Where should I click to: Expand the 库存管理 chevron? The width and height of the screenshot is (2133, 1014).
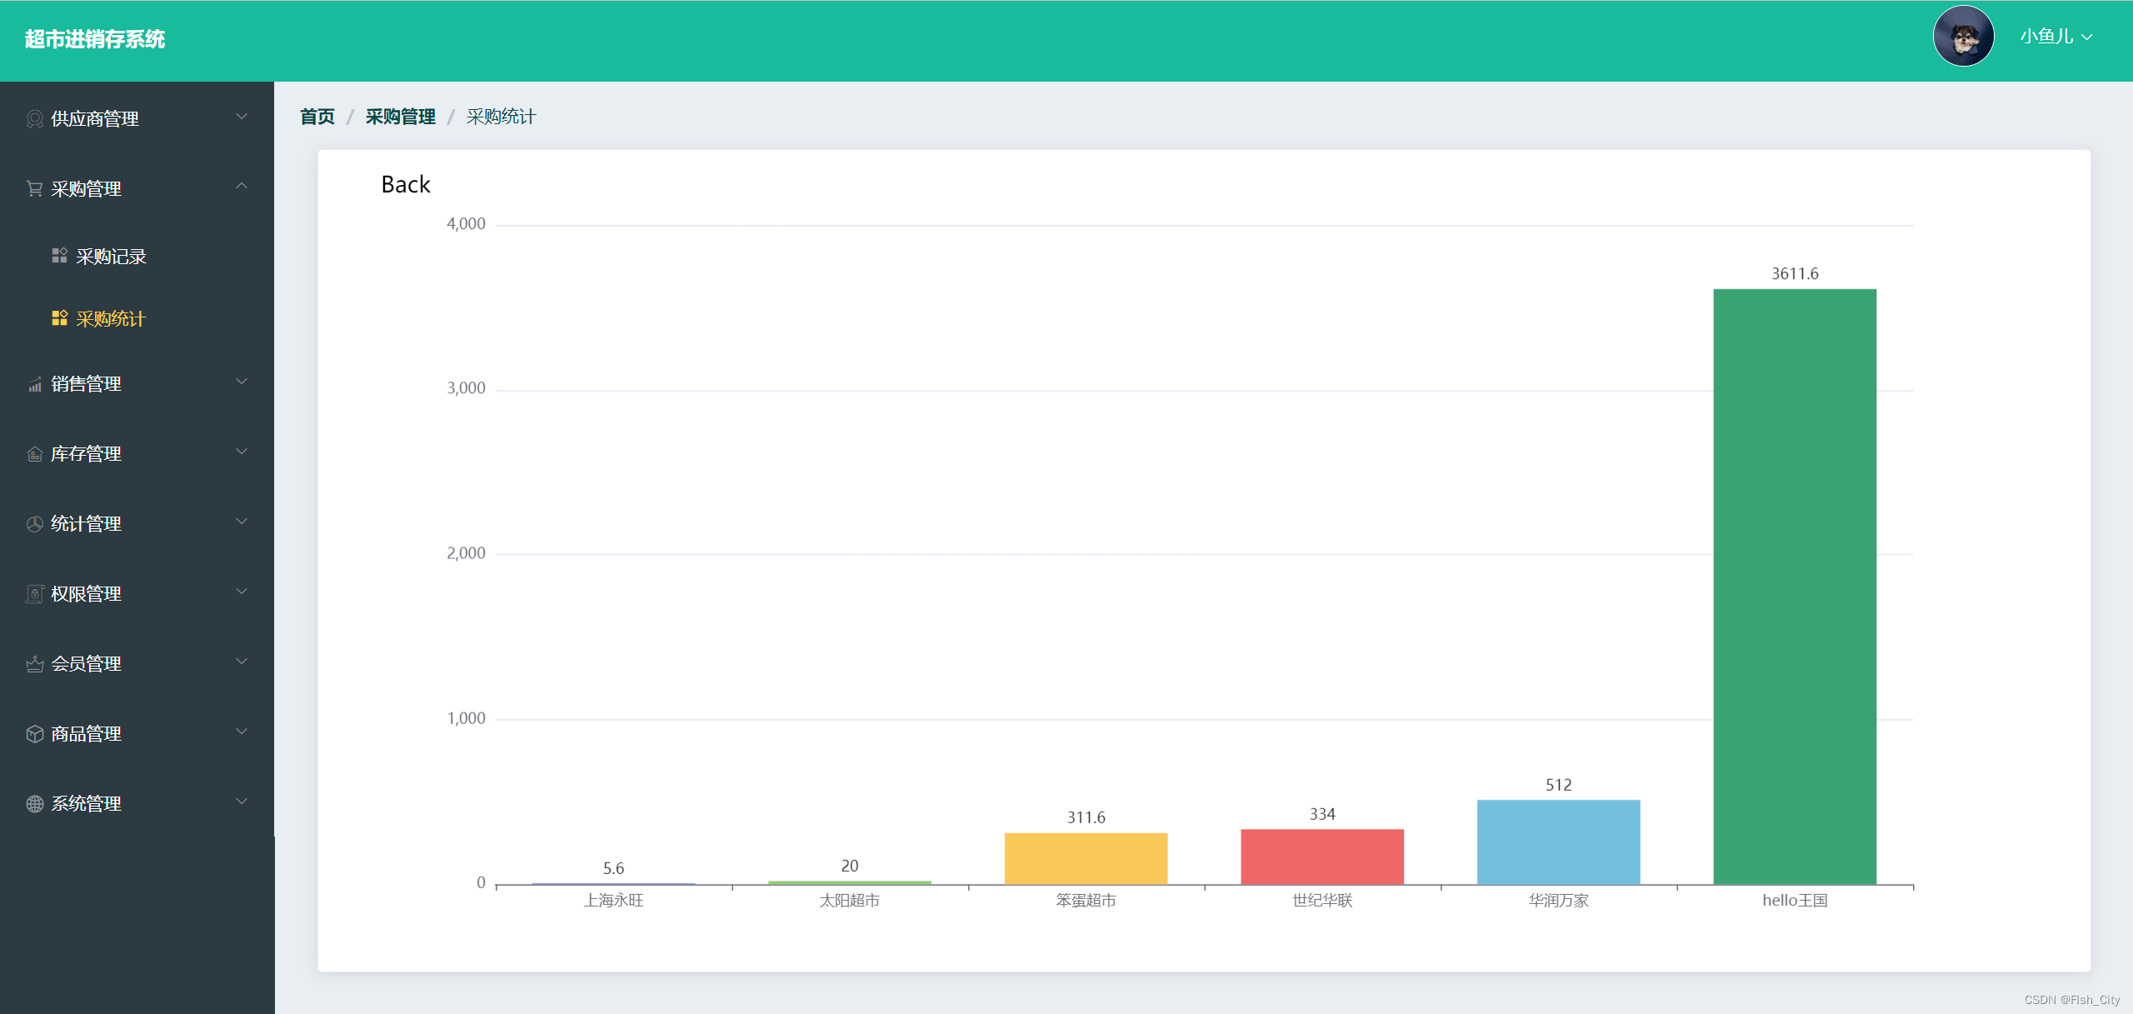[x=242, y=452]
